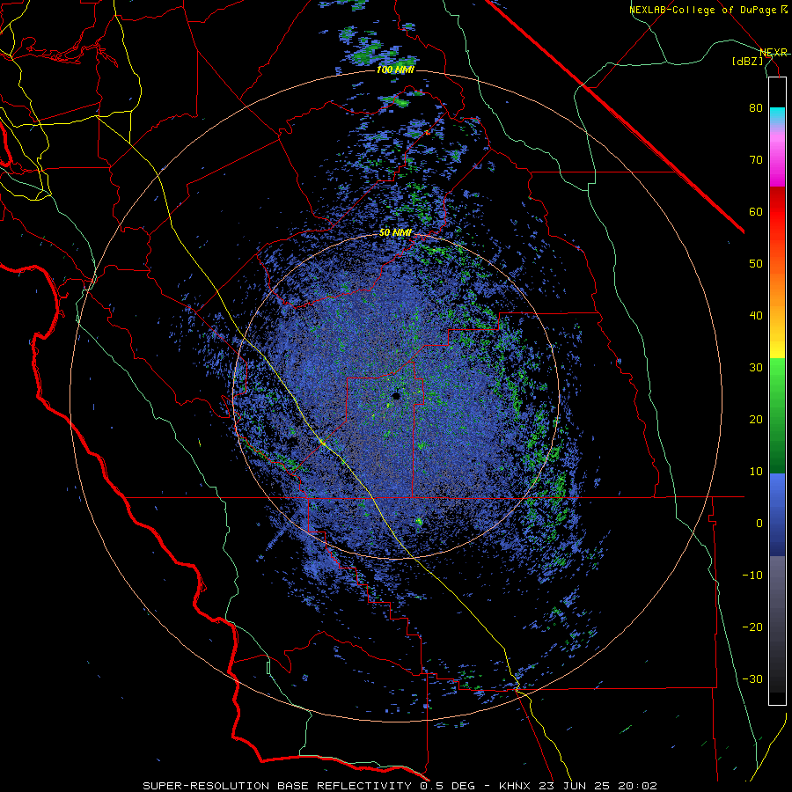Click the 100 NMI range ring label

pos(395,70)
